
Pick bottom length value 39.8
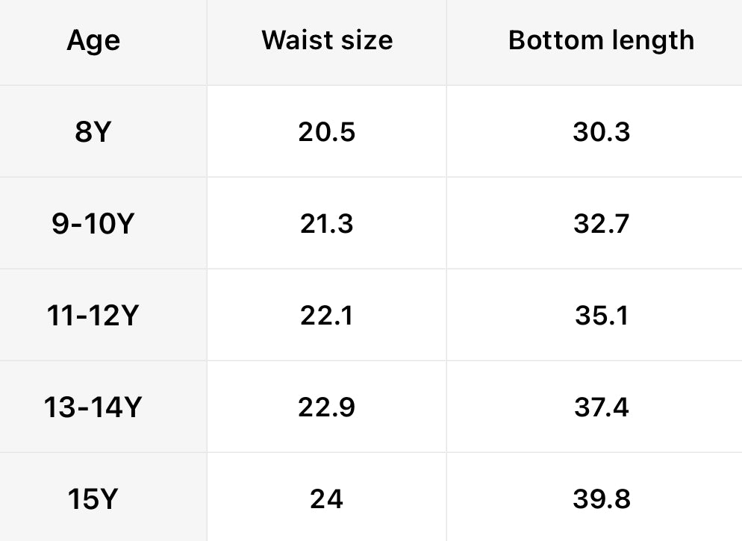tap(601, 498)
